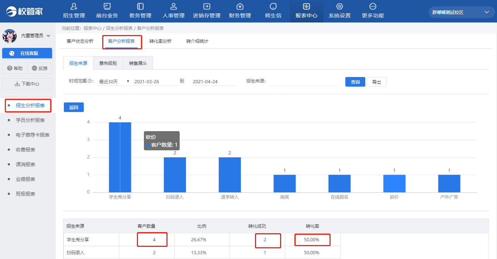This screenshot has height=259, width=497.
Task: Open 招生管理 icon in top navigation
Action: (74, 6)
